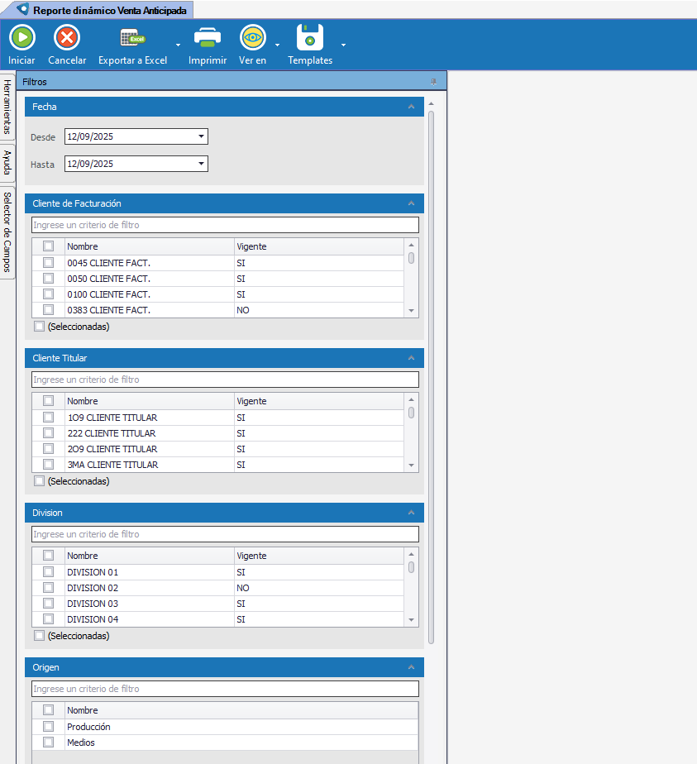
Task: Click the Templates disk icon
Action: coord(310,38)
